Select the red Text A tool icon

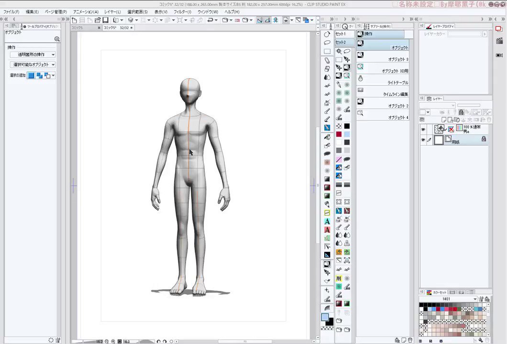click(327, 230)
